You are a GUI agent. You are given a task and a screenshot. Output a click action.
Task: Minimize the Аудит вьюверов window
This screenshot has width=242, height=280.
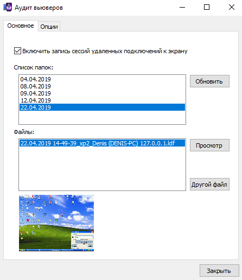(x=182, y=8)
